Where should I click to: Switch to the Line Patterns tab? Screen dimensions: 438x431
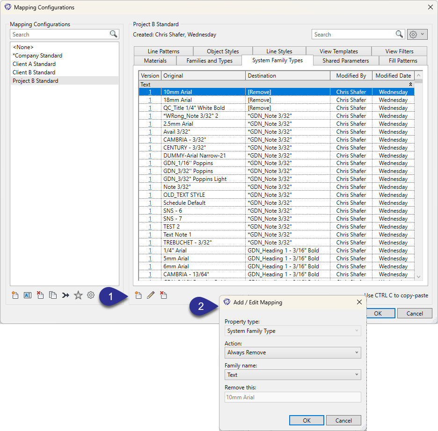(163, 51)
